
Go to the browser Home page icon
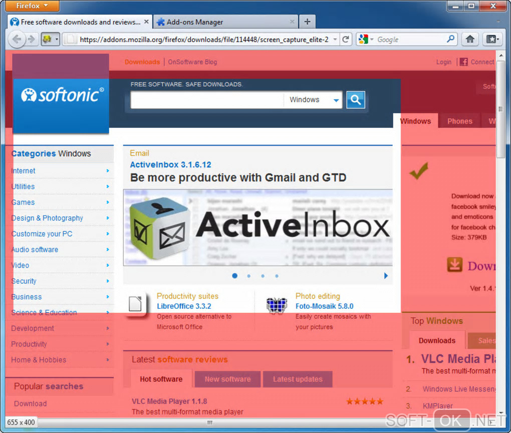(x=469, y=40)
